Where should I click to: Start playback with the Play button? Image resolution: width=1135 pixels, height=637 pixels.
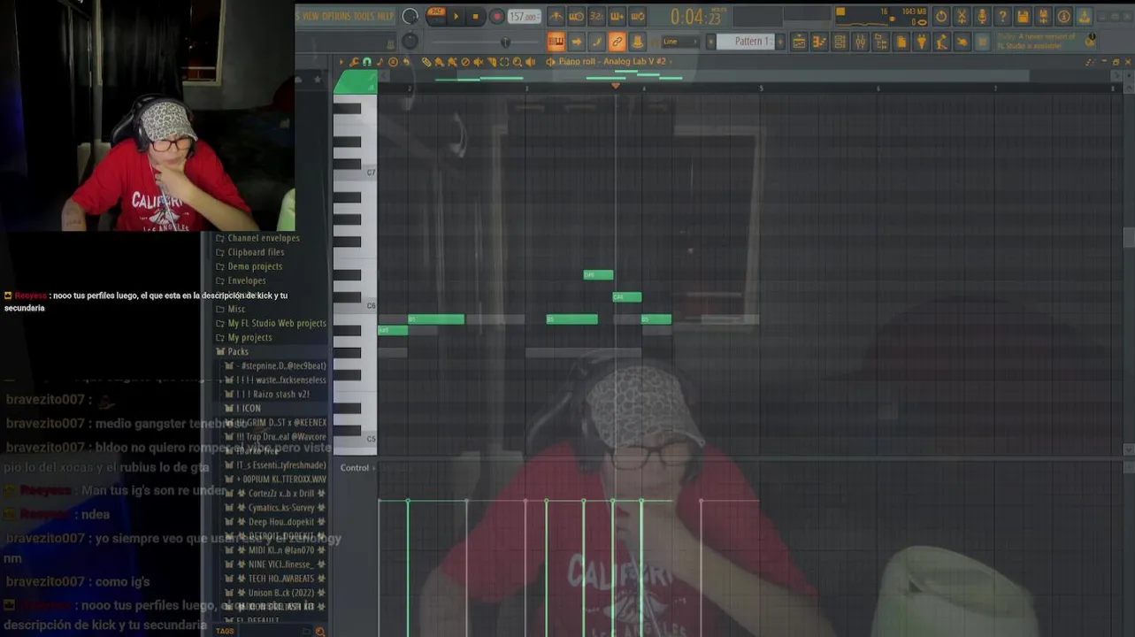(x=456, y=16)
